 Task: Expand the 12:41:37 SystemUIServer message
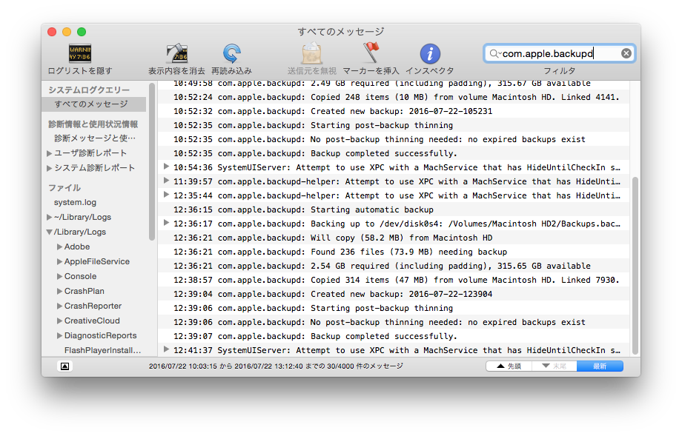[166, 349]
